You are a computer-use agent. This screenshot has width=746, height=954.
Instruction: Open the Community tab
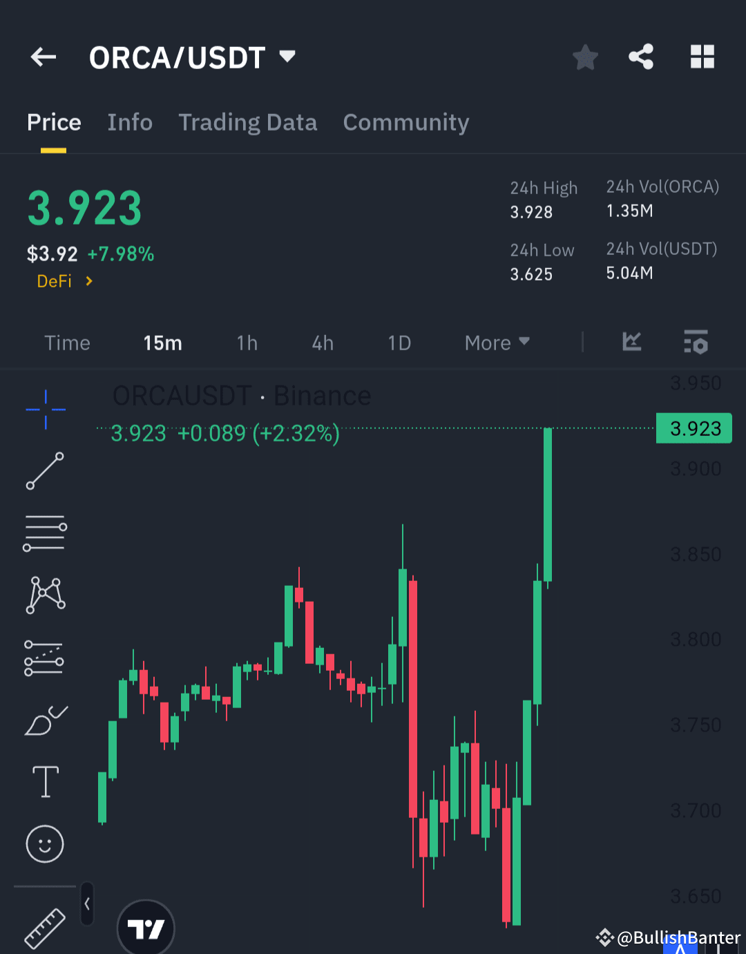pyautogui.click(x=406, y=122)
